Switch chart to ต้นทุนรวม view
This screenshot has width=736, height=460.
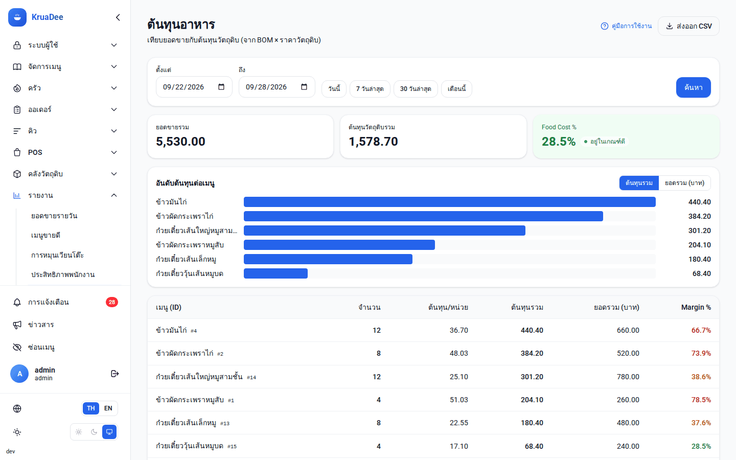click(639, 183)
